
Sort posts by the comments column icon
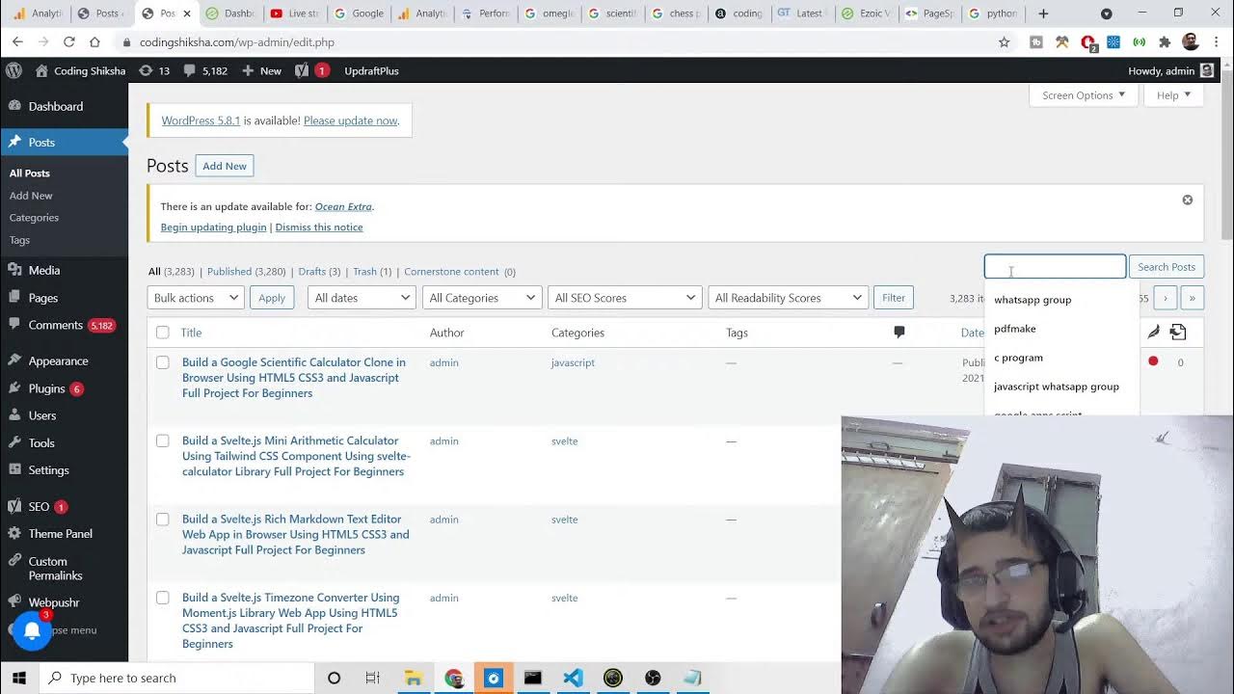[899, 333]
